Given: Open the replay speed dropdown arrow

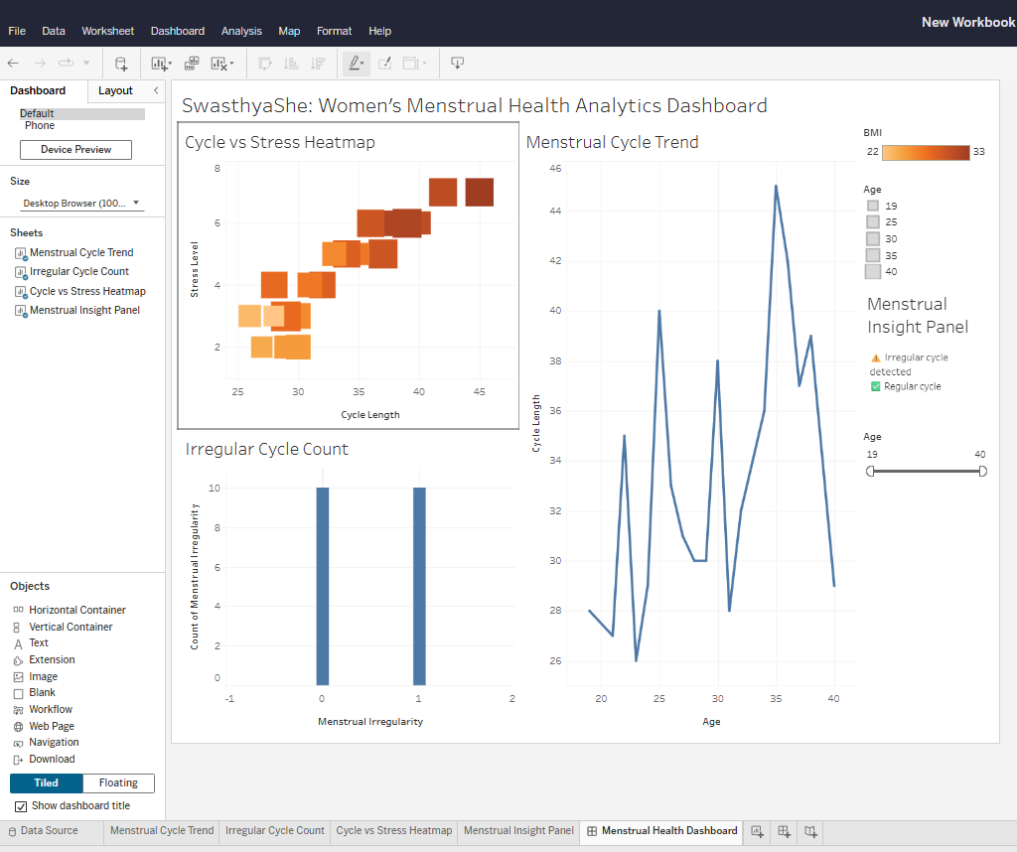Looking at the screenshot, I should tap(86, 63).
